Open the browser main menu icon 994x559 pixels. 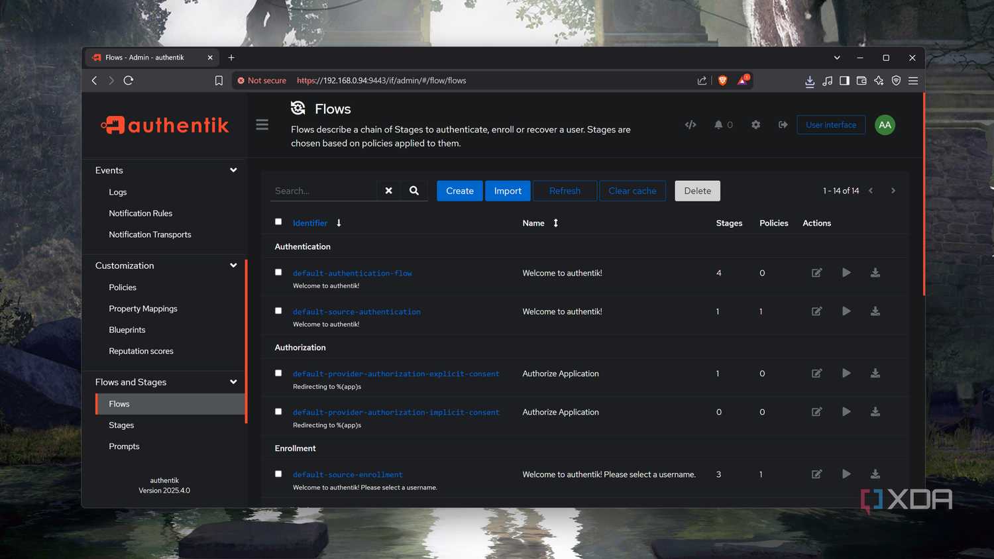(913, 80)
